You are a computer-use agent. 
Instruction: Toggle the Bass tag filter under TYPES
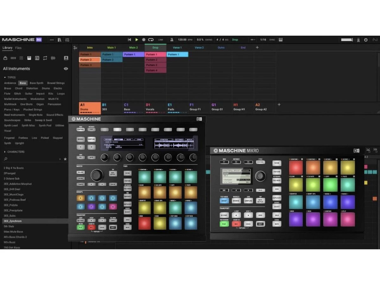click(x=23, y=83)
